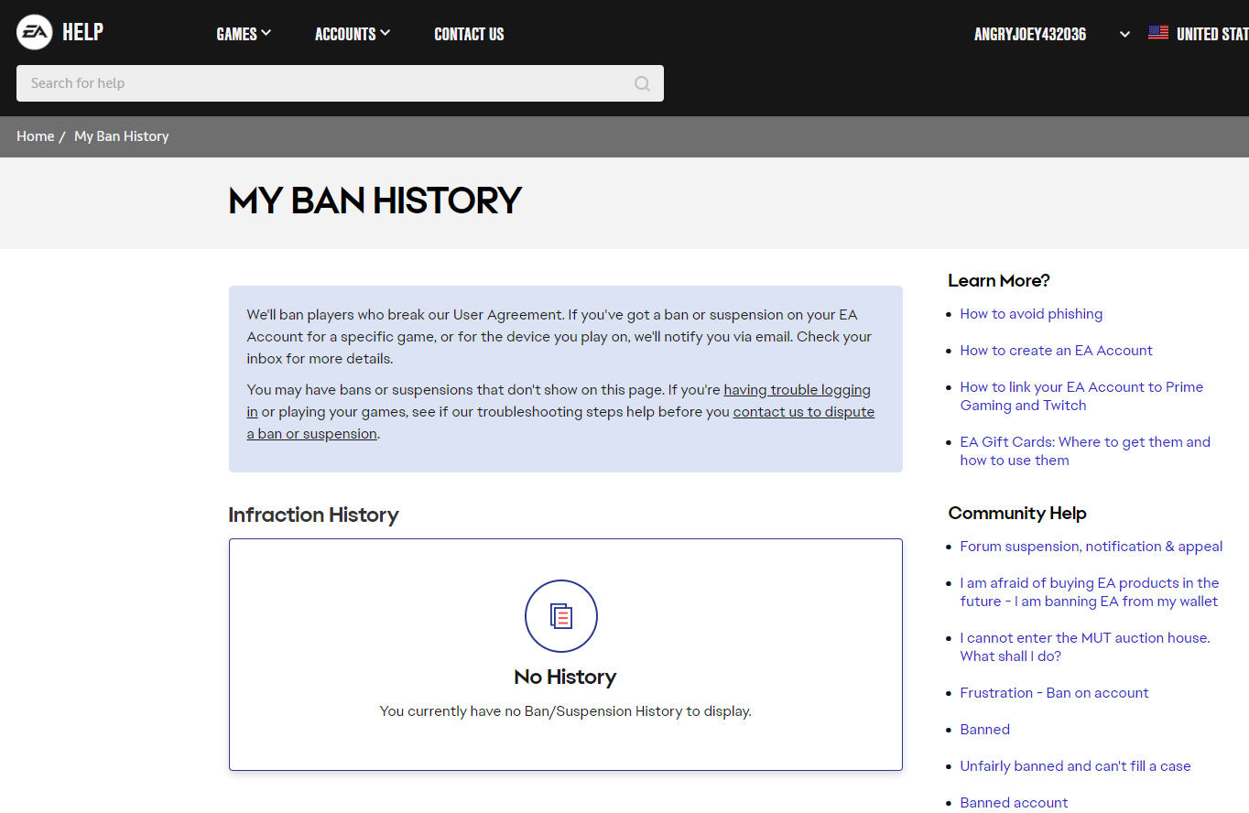Click the No History heading text

(565, 677)
